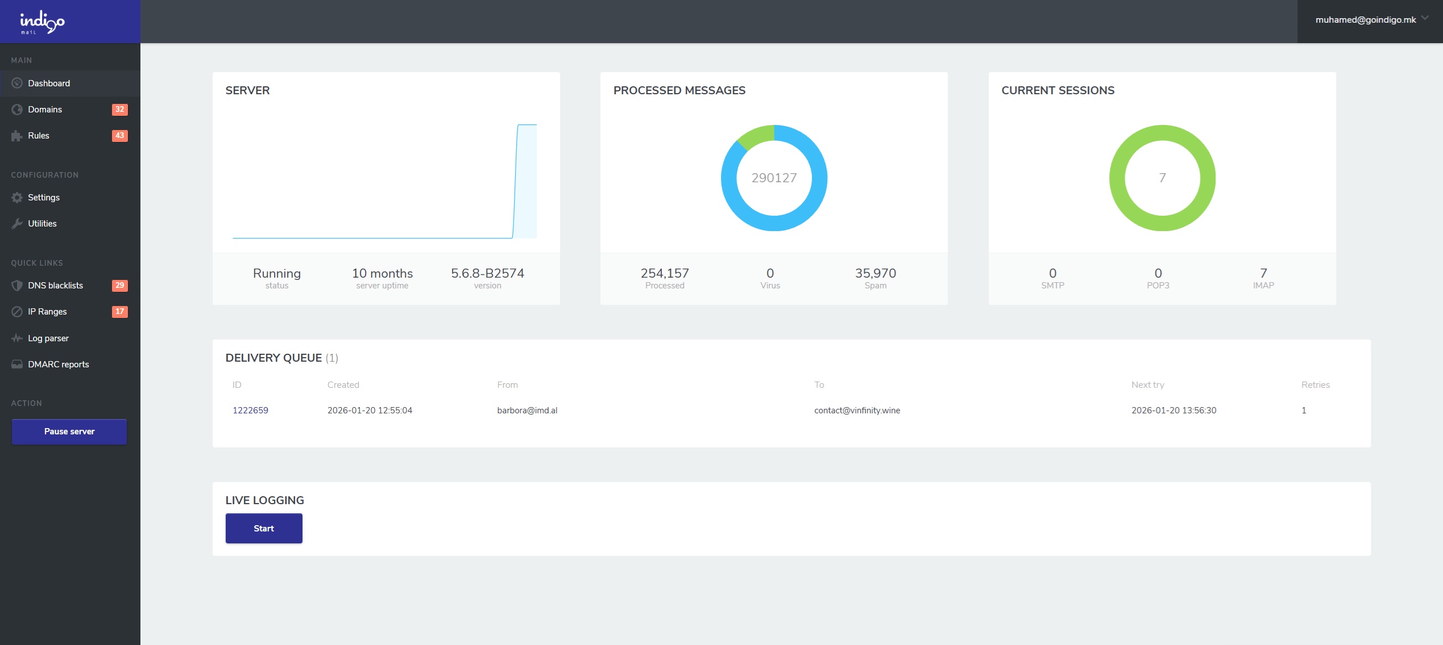
Task: Click the server uptime graph area
Action: (384, 182)
